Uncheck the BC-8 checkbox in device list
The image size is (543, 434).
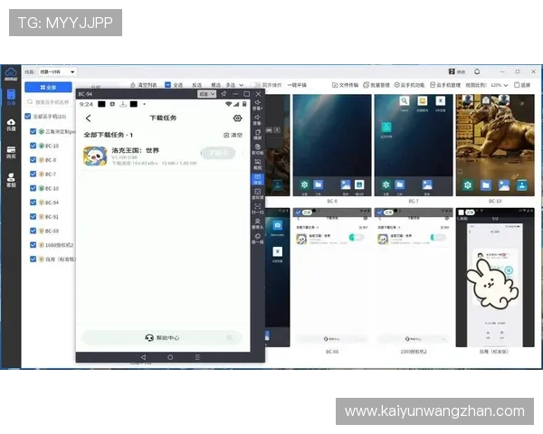(33, 160)
